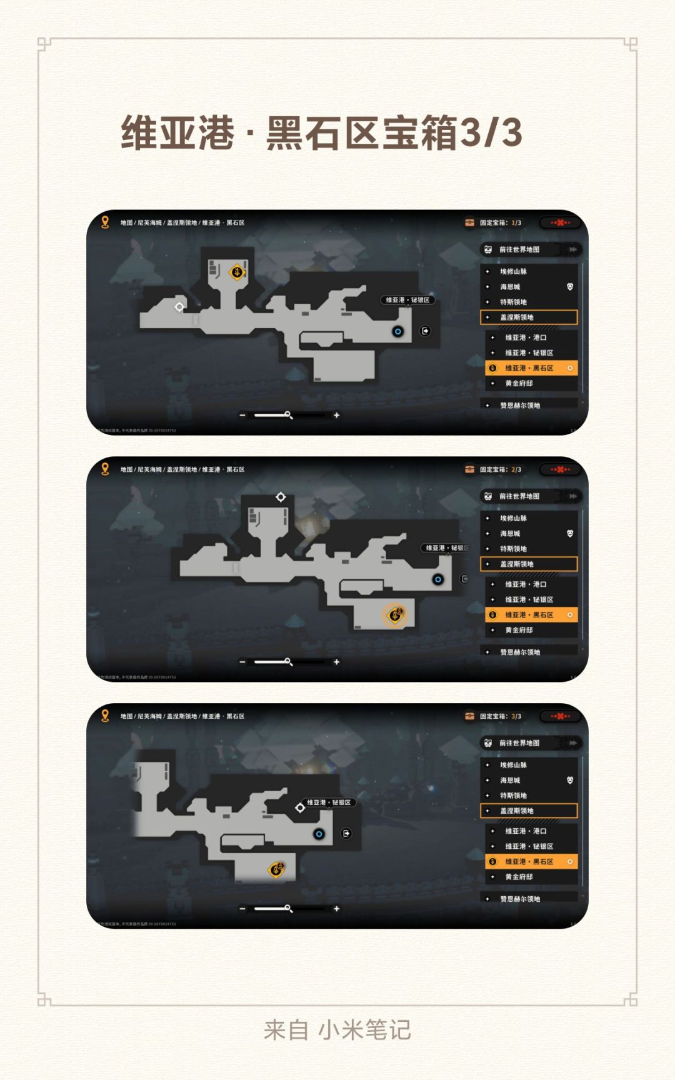Click the gold chest marker in the 2/3 map
This screenshot has width=675, height=1080.
click(395, 615)
